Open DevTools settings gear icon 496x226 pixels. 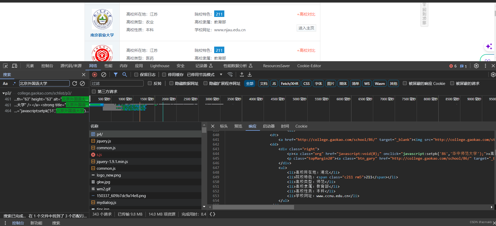click(476, 66)
